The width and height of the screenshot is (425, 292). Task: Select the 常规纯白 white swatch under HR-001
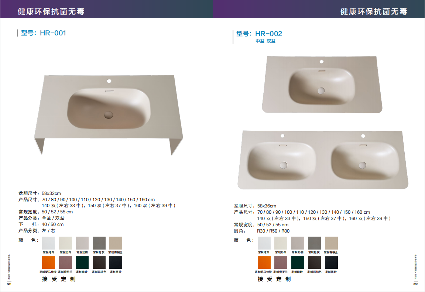tap(48, 243)
